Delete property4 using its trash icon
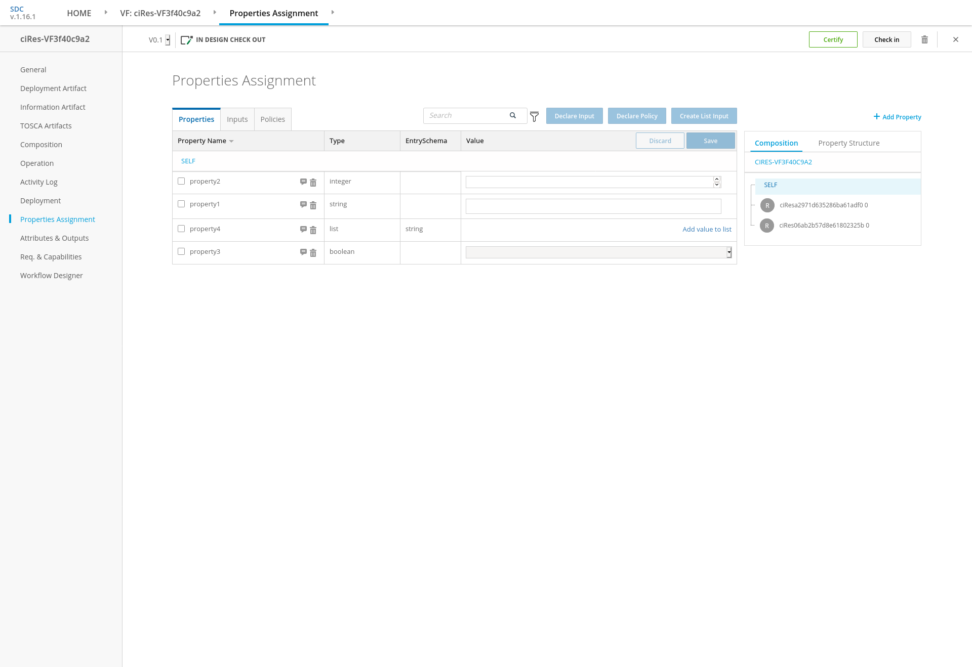Viewport: 972px width, 667px height. coord(313,230)
